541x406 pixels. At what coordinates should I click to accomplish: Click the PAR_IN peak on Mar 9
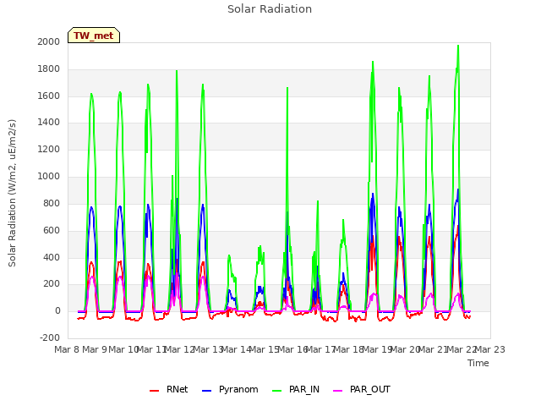coord(91,94)
